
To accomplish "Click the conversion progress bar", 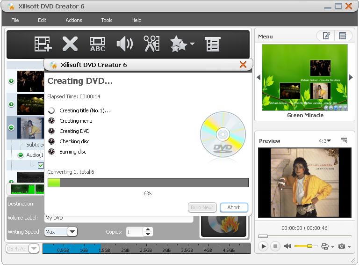I will (x=148, y=183).
